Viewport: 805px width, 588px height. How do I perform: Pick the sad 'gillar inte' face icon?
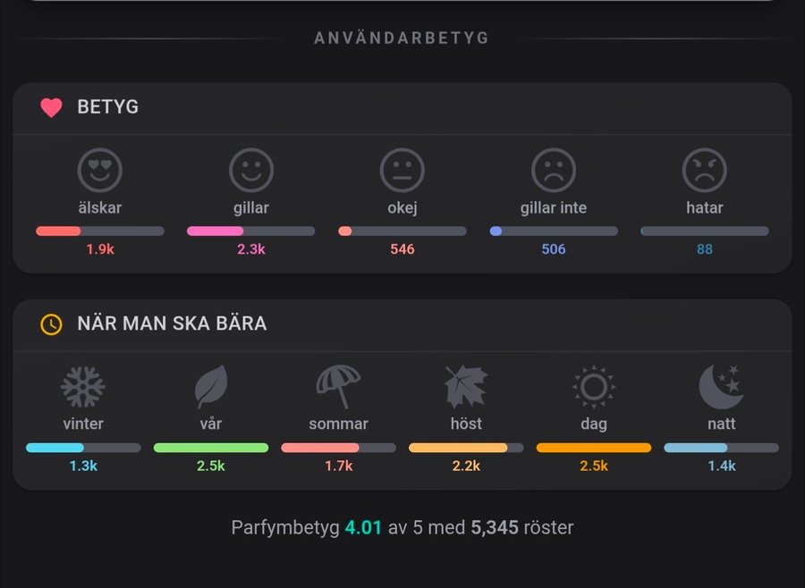coord(554,170)
